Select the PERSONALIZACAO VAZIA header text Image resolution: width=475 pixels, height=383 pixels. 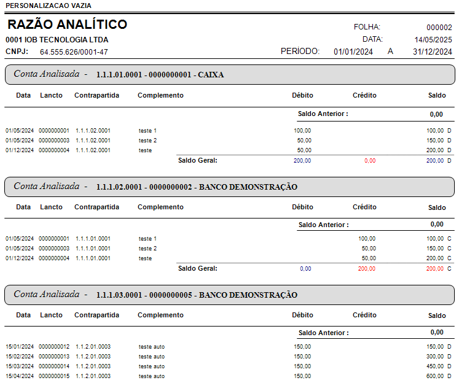click(x=49, y=6)
